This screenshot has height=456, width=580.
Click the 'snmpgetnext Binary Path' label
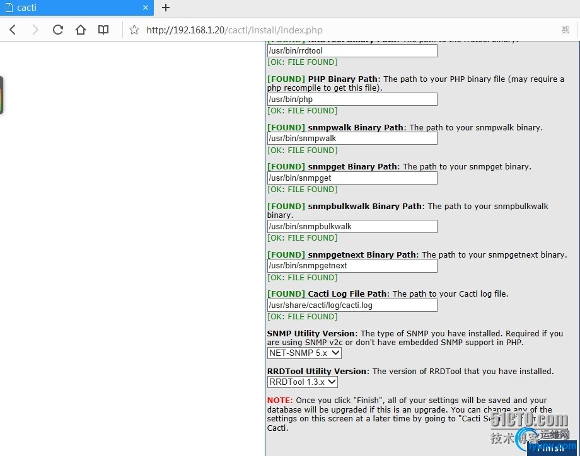click(x=362, y=254)
